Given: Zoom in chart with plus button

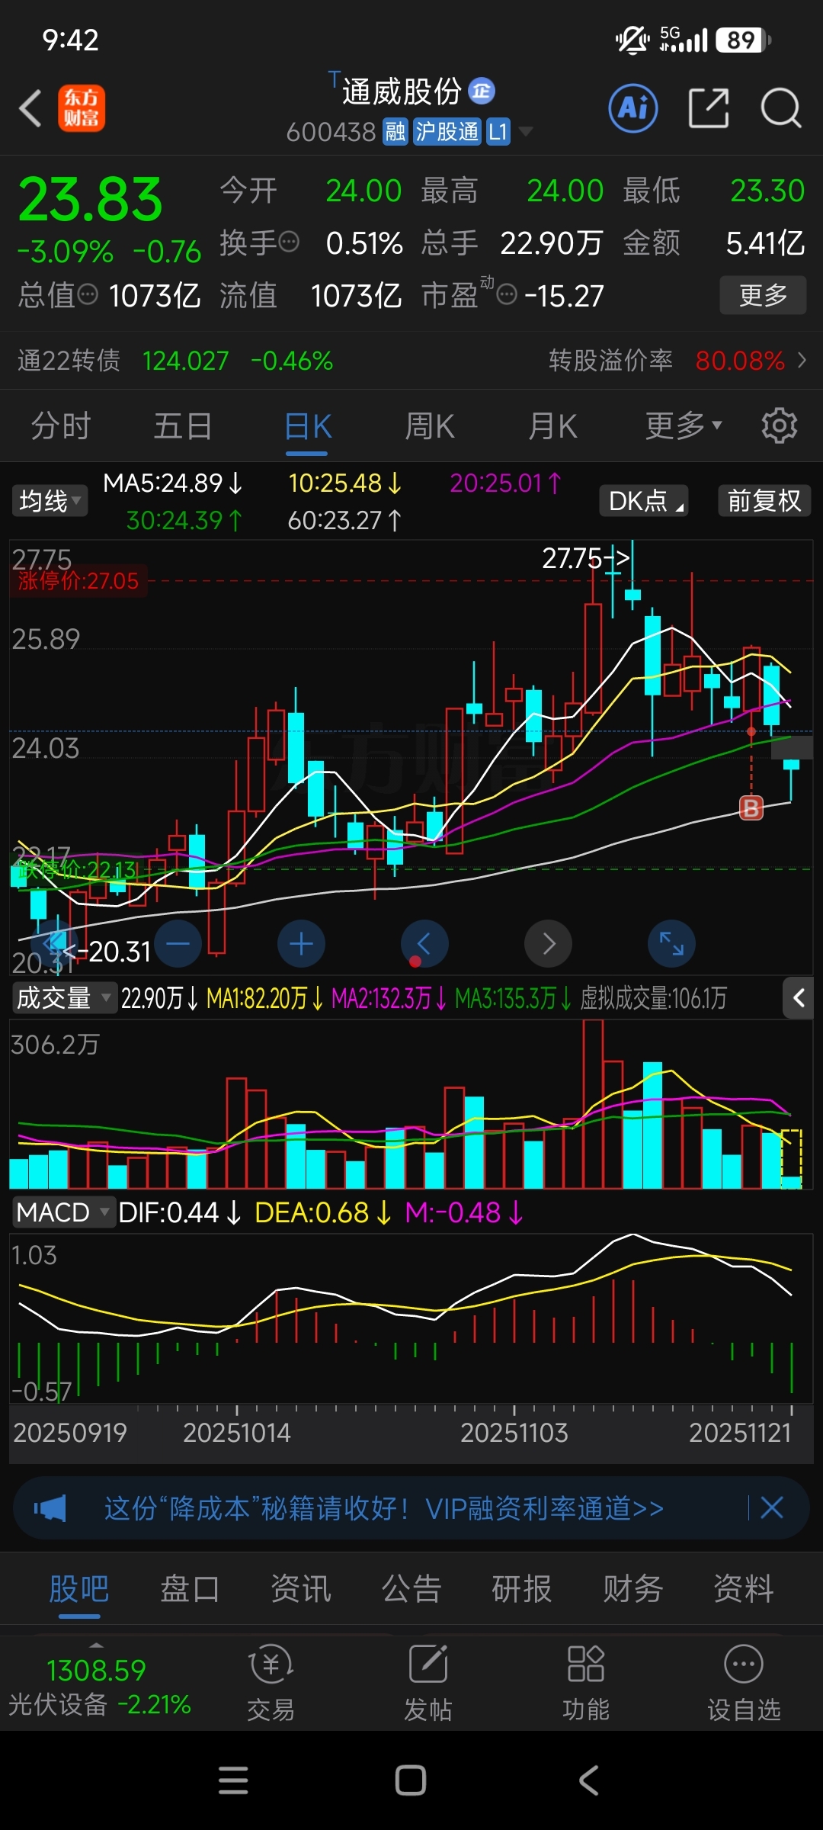Looking at the screenshot, I should click(301, 944).
